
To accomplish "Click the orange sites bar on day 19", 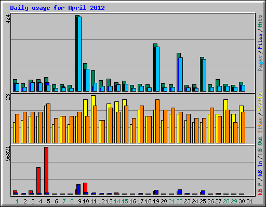I will pyautogui.click(x=157, y=121).
